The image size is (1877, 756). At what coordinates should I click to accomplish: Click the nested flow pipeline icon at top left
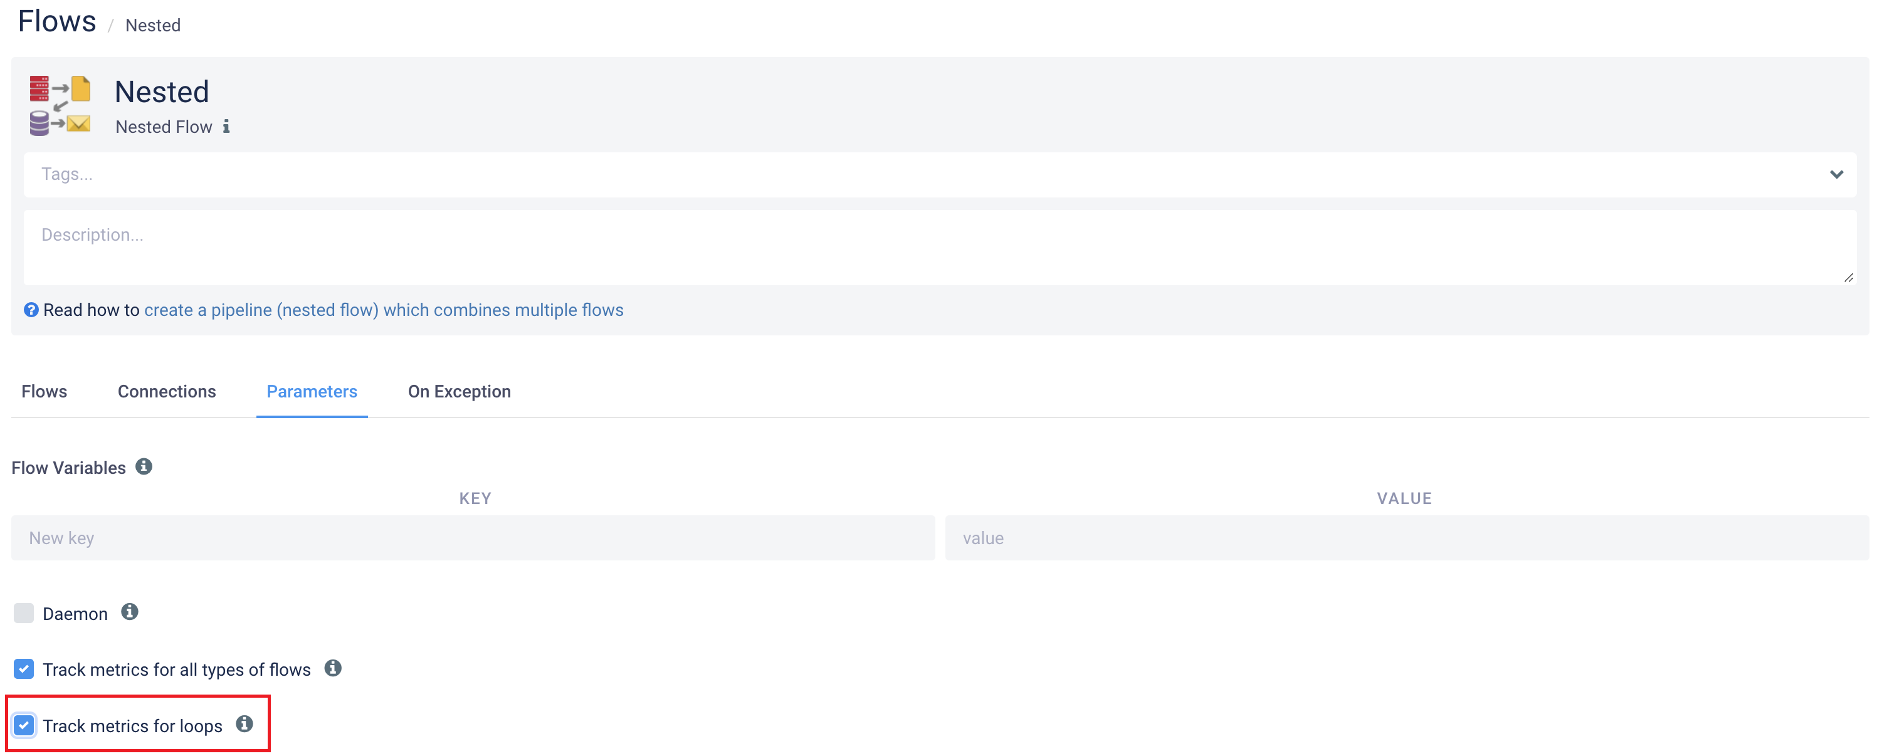60,105
